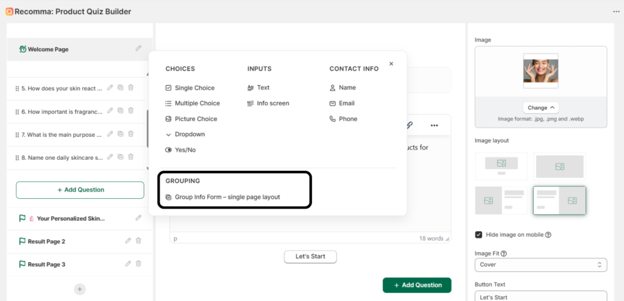Expand the image Change dropdown button
The height and width of the screenshot is (301, 624).
click(x=541, y=108)
